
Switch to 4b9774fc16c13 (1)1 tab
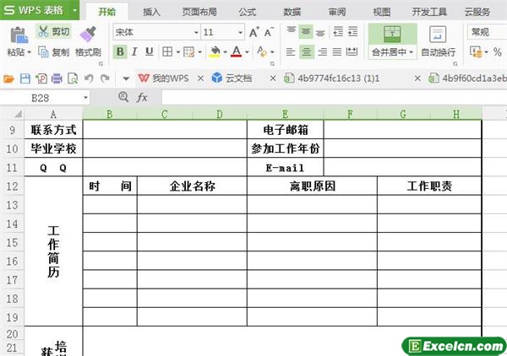tap(331, 78)
